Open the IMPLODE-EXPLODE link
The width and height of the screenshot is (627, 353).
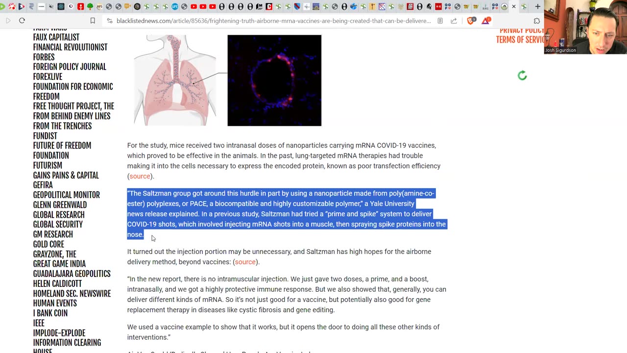[x=59, y=333]
